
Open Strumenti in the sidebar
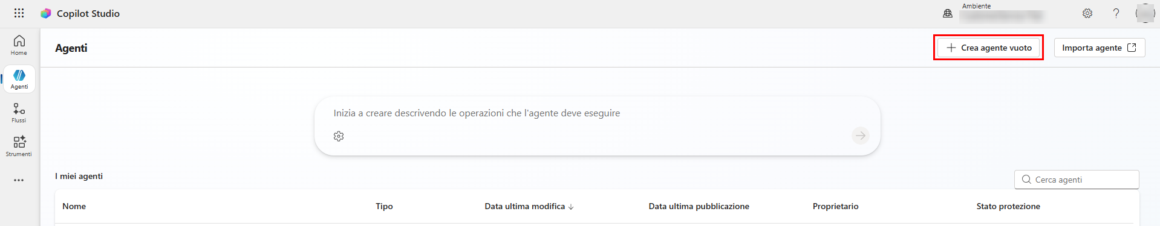point(19,146)
